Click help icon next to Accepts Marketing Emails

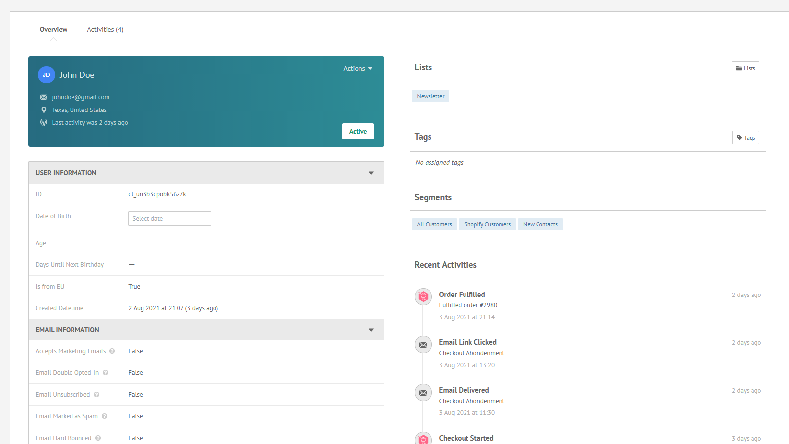tap(112, 351)
